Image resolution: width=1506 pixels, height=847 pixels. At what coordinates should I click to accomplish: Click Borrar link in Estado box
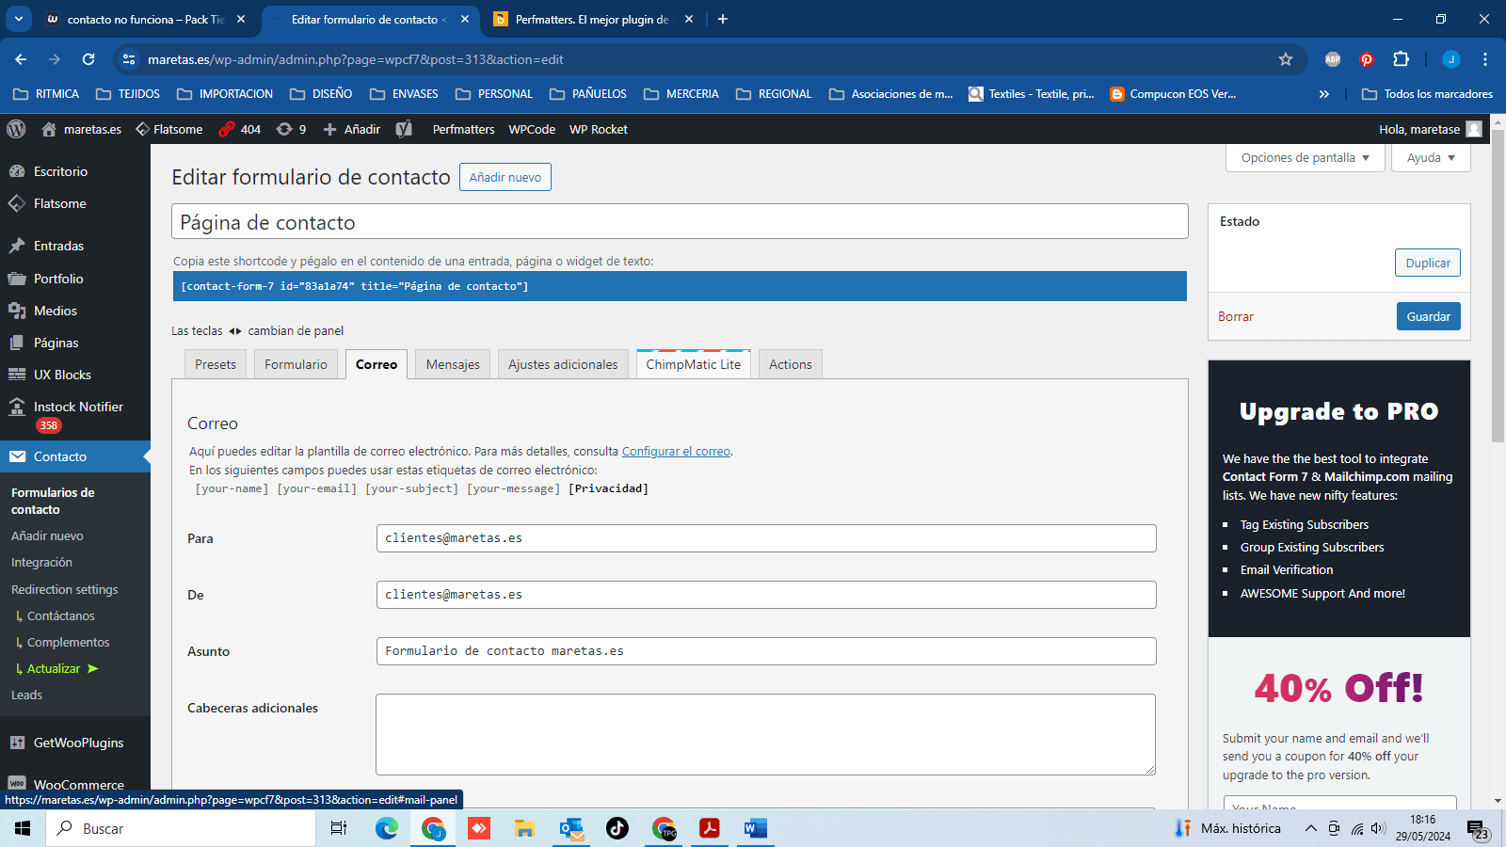pos(1236,316)
